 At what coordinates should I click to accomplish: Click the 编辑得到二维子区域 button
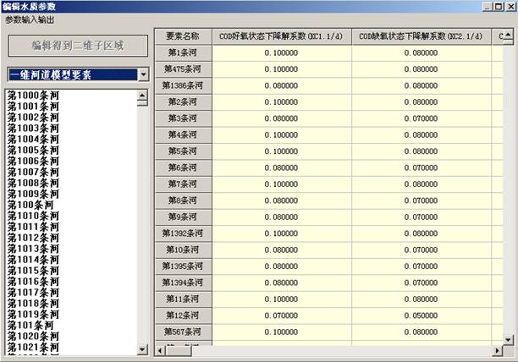point(77,45)
